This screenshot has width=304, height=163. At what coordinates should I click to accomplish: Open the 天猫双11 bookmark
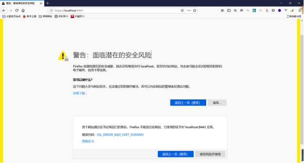(78, 17)
